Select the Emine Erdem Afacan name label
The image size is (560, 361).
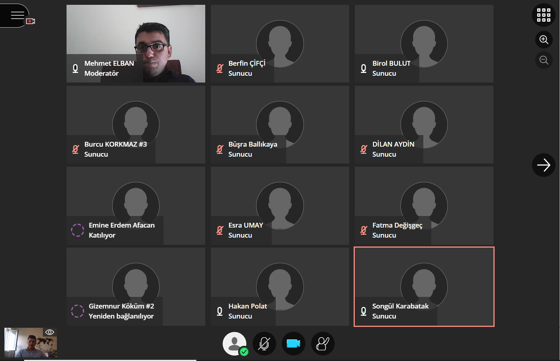click(121, 225)
